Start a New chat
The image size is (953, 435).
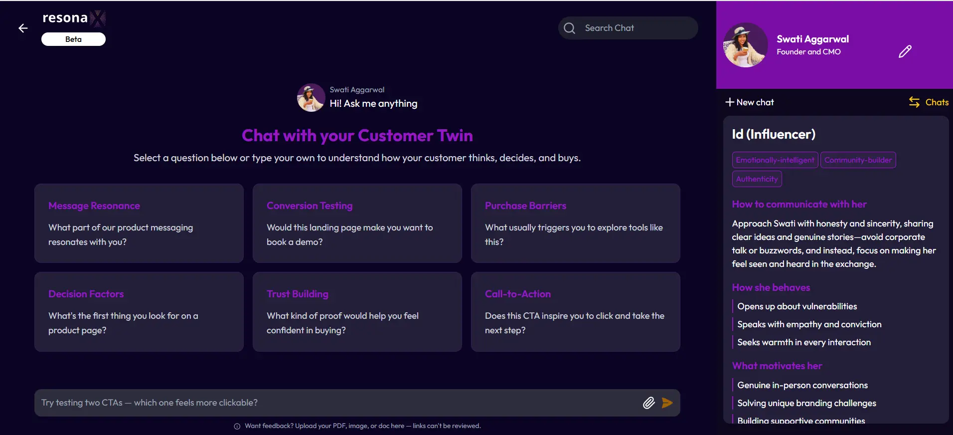749,102
